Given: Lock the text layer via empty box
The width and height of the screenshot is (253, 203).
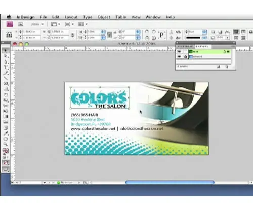Looking at the screenshot, I should (x=185, y=51).
